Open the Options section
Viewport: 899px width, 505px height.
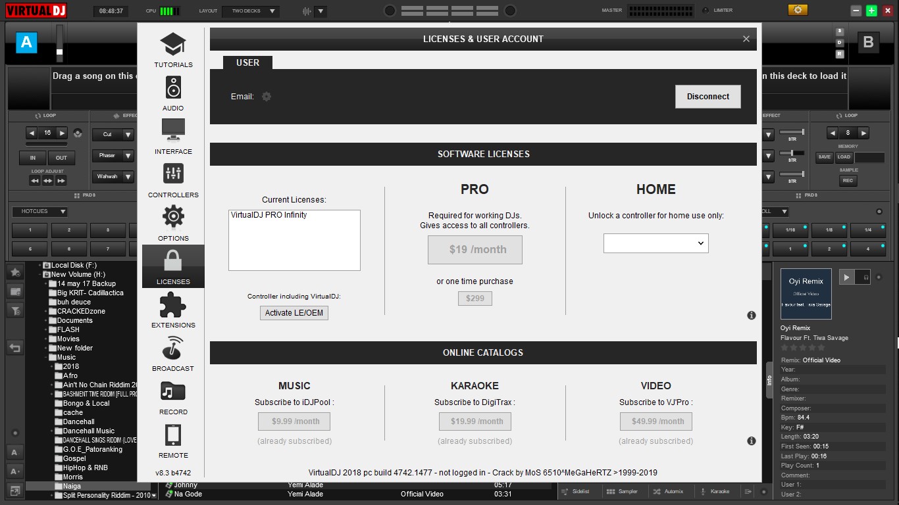(x=173, y=224)
